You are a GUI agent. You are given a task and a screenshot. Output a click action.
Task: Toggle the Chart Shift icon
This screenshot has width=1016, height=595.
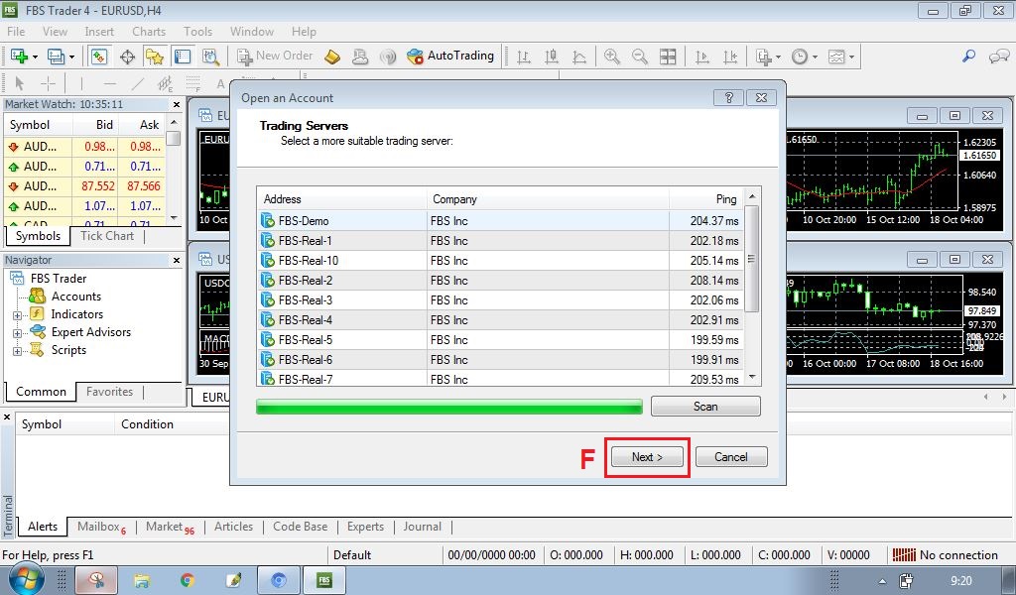pos(729,57)
